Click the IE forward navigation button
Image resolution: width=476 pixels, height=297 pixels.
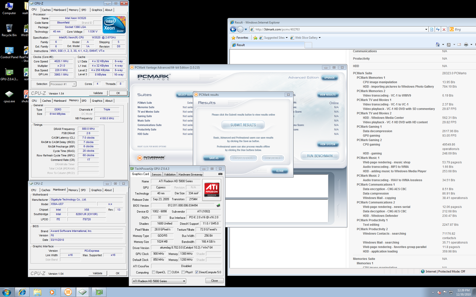point(240,29)
